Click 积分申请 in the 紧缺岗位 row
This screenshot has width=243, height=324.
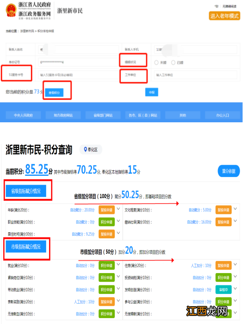[x=106, y=278]
